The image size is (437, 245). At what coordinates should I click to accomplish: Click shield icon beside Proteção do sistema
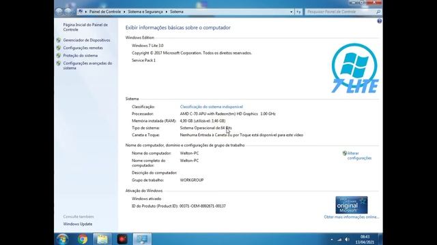click(x=59, y=56)
